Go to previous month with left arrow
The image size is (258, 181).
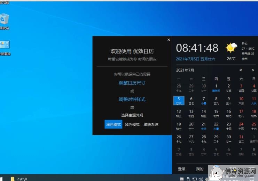(x=241, y=70)
